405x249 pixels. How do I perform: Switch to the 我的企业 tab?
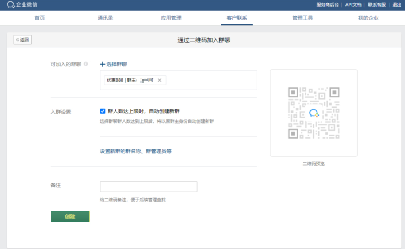pyautogui.click(x=368, y=18)
